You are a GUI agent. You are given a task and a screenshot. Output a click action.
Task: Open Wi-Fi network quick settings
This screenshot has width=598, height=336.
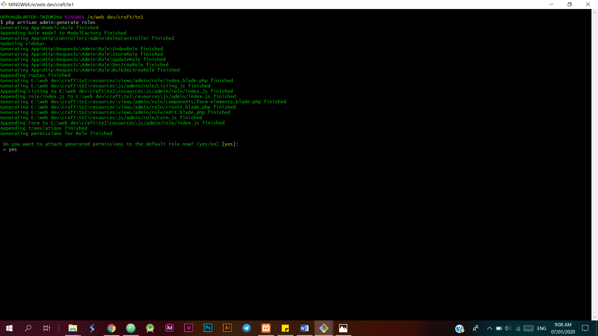tap(518, 328)
